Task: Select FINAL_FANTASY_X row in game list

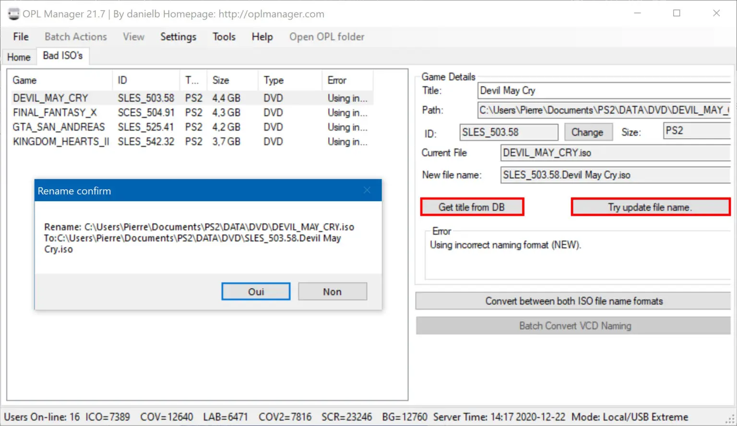Action: pyautogui.click(x=55, y=113)
